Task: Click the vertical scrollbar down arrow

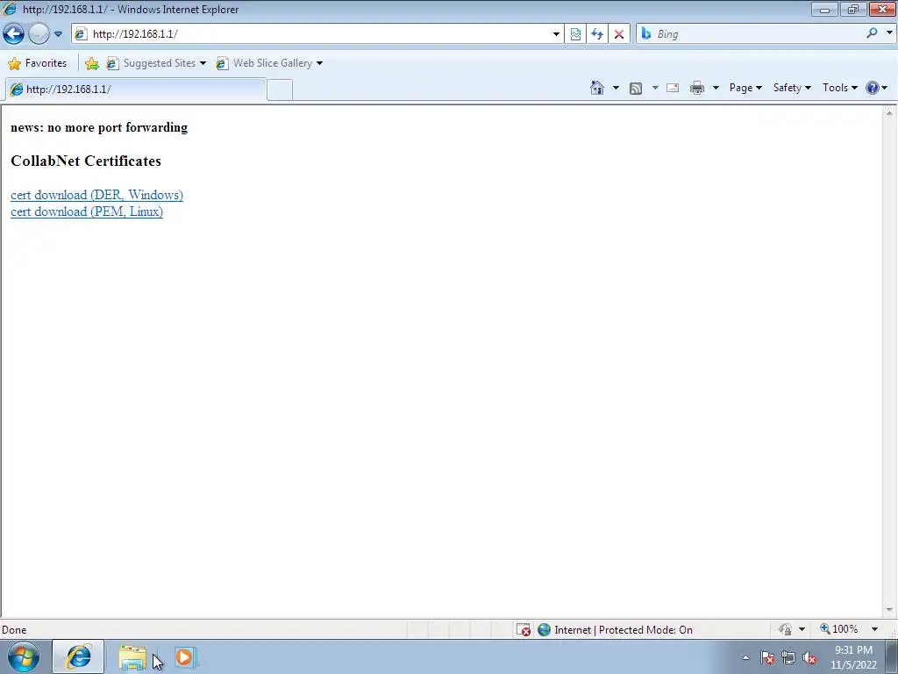Action: [889, 610]
